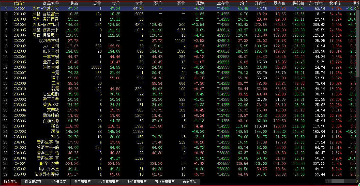Click the 最低价 column header
Screen dimensions: 360x186
pos(298,3)
